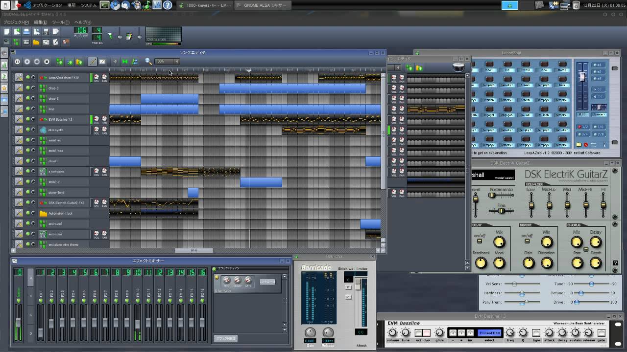Open the Plucked Bass preset selector

pos(490,333)
